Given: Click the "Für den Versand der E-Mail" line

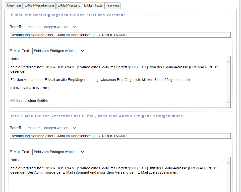Looking at the screenshot, I should point(100,80).
